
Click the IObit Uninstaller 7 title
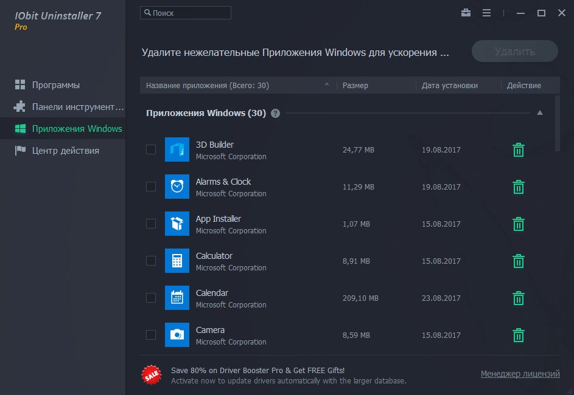click(58, 16)
